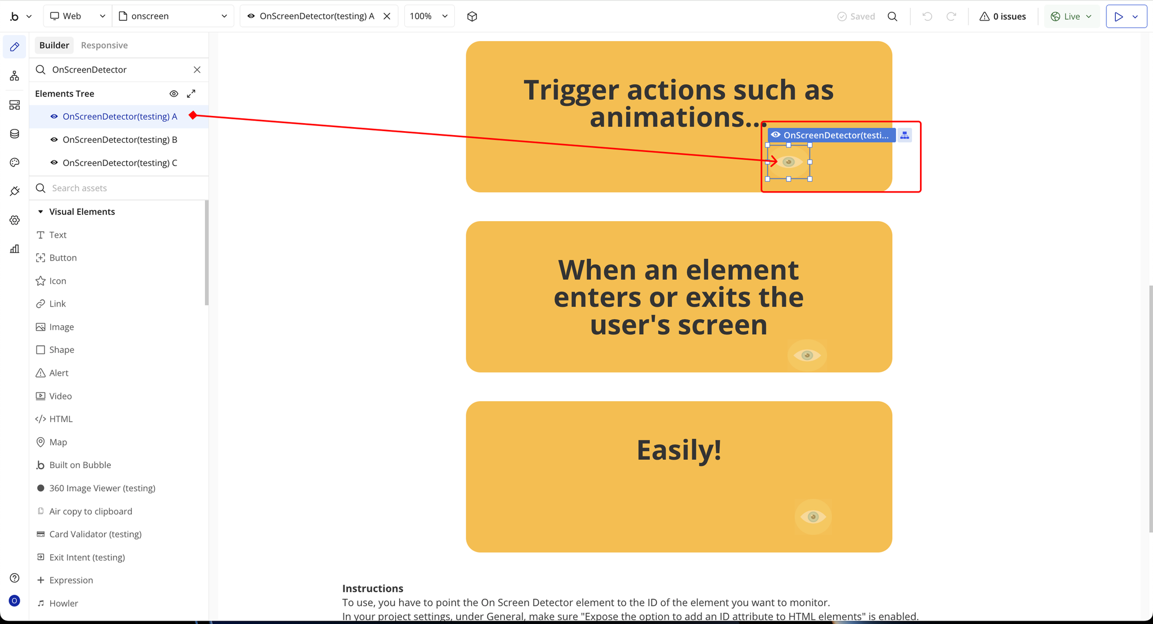Click the 0 issues indicator
This screenshot has width=1153, height=624.
click(x=1003, y=16)
